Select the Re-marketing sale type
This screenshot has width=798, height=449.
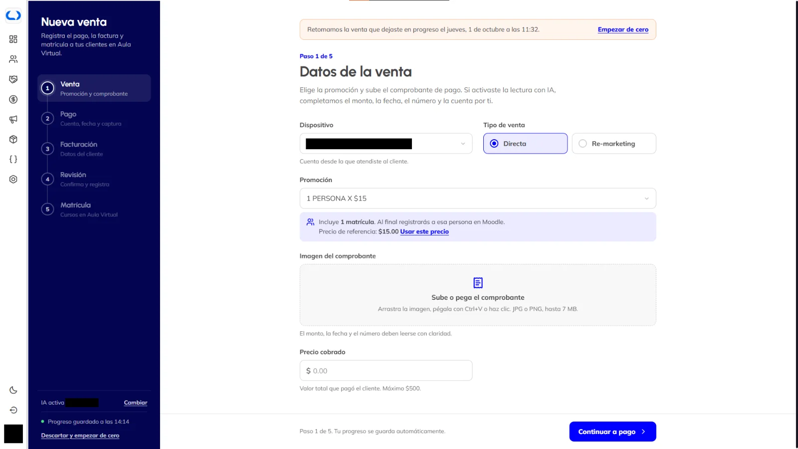pos(614,144)
